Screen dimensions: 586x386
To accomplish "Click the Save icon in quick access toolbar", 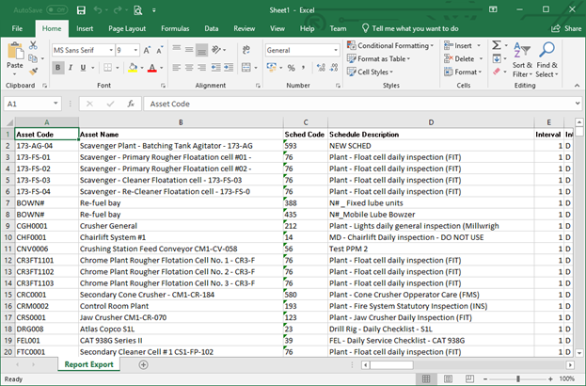I will [81, 10].
